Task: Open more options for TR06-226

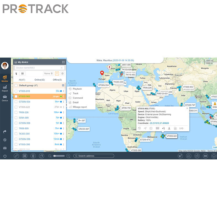Action: coord(64,112)
